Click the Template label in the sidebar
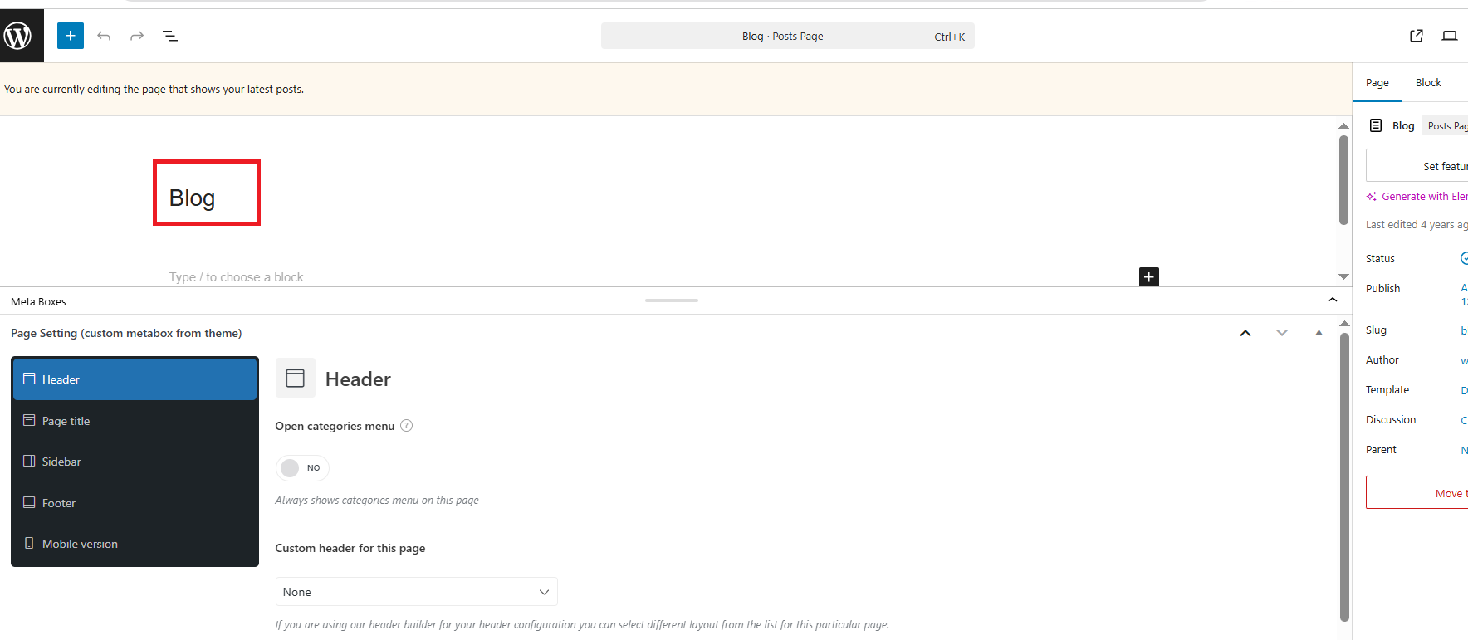The height and width of the screenshot is (640, 1468). (1387, 390)
